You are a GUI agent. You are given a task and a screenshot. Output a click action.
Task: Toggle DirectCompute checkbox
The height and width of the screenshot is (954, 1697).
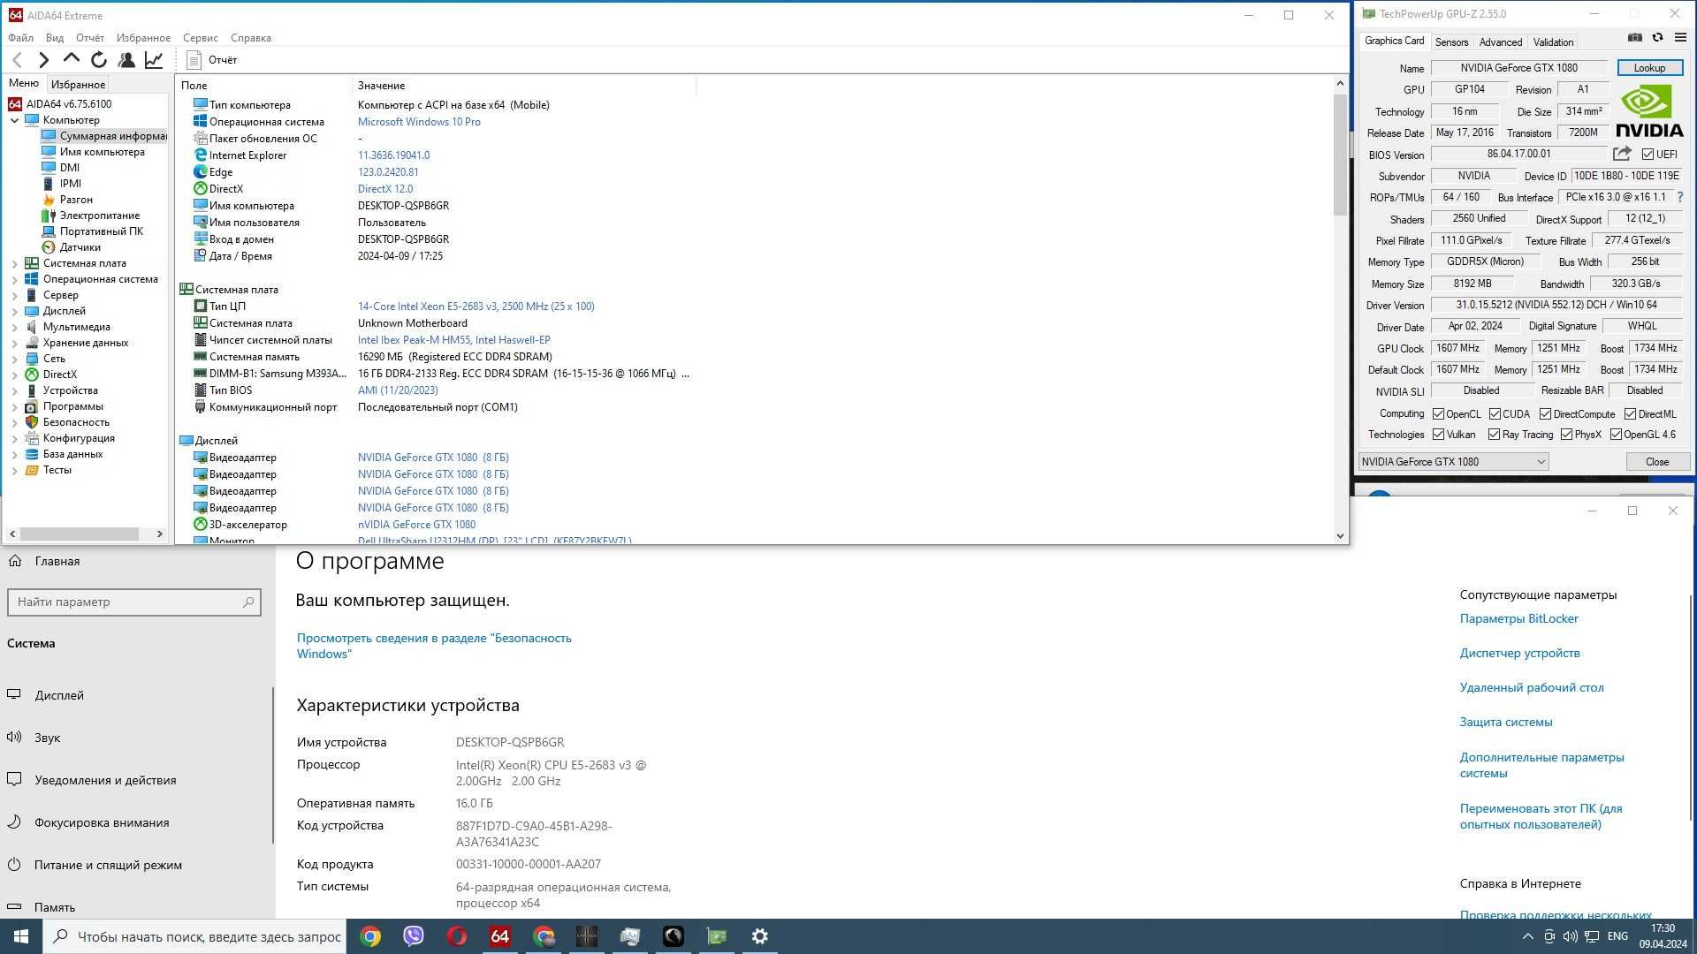click(1545, 414)
